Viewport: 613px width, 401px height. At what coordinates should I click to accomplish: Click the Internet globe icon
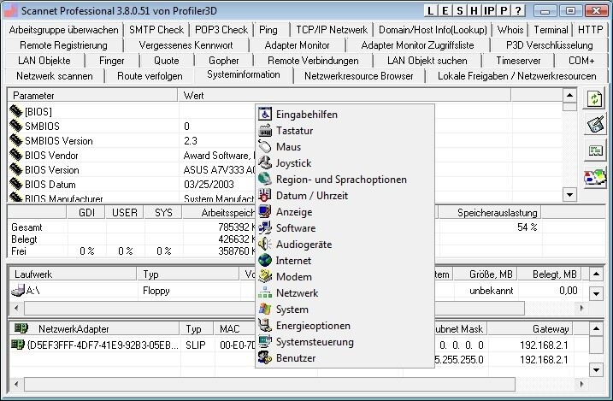coord(265,260)
